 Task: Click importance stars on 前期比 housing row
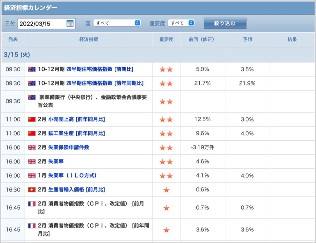[x=166, y=69]
